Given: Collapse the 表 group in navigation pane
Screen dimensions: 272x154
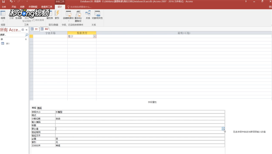Looking at the screenshot, I should pyautogui.click(x=26, y=39).
